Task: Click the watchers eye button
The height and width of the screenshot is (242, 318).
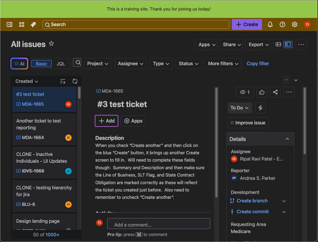Action: [244, 92]
